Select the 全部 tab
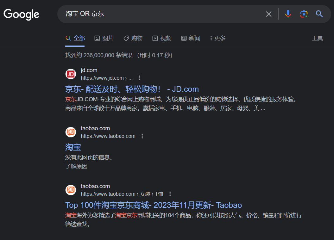 75,38
